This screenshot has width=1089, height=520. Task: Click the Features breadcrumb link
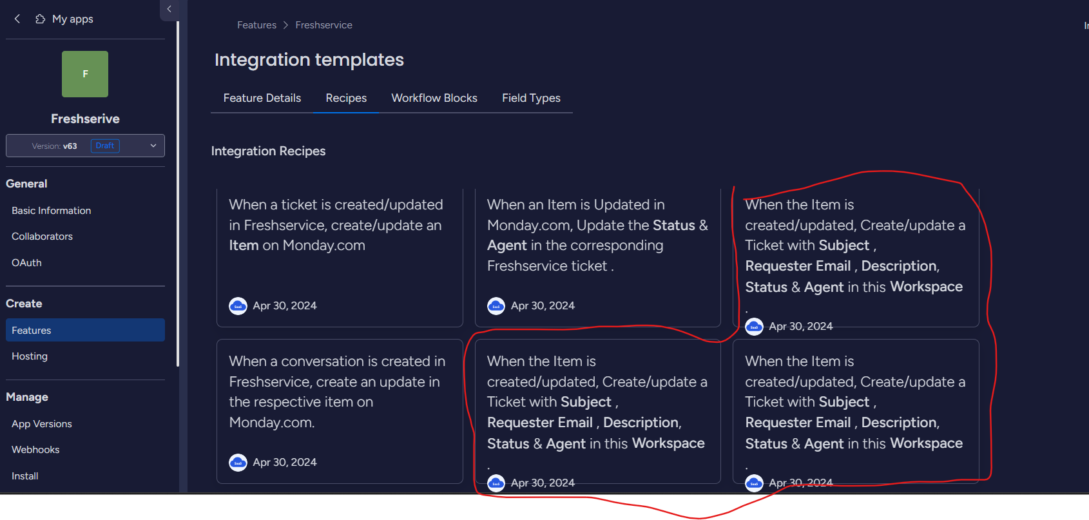click(256, 25)
